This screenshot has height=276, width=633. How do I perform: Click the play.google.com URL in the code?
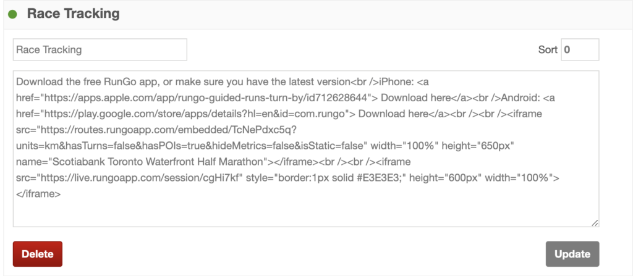pos(194,114)
